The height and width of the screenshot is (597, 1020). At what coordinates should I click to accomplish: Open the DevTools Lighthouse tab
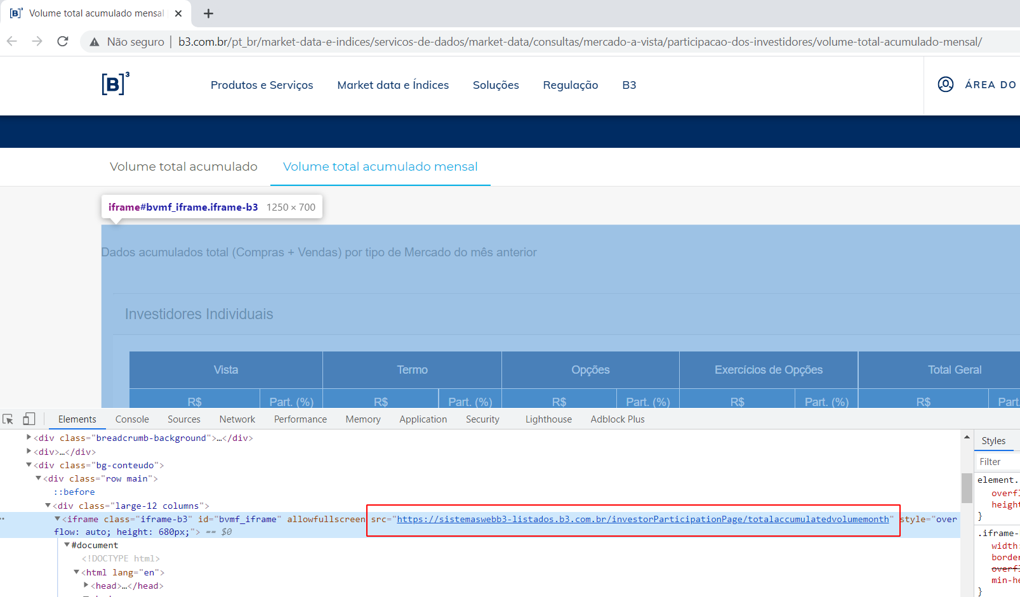[548, 419]
